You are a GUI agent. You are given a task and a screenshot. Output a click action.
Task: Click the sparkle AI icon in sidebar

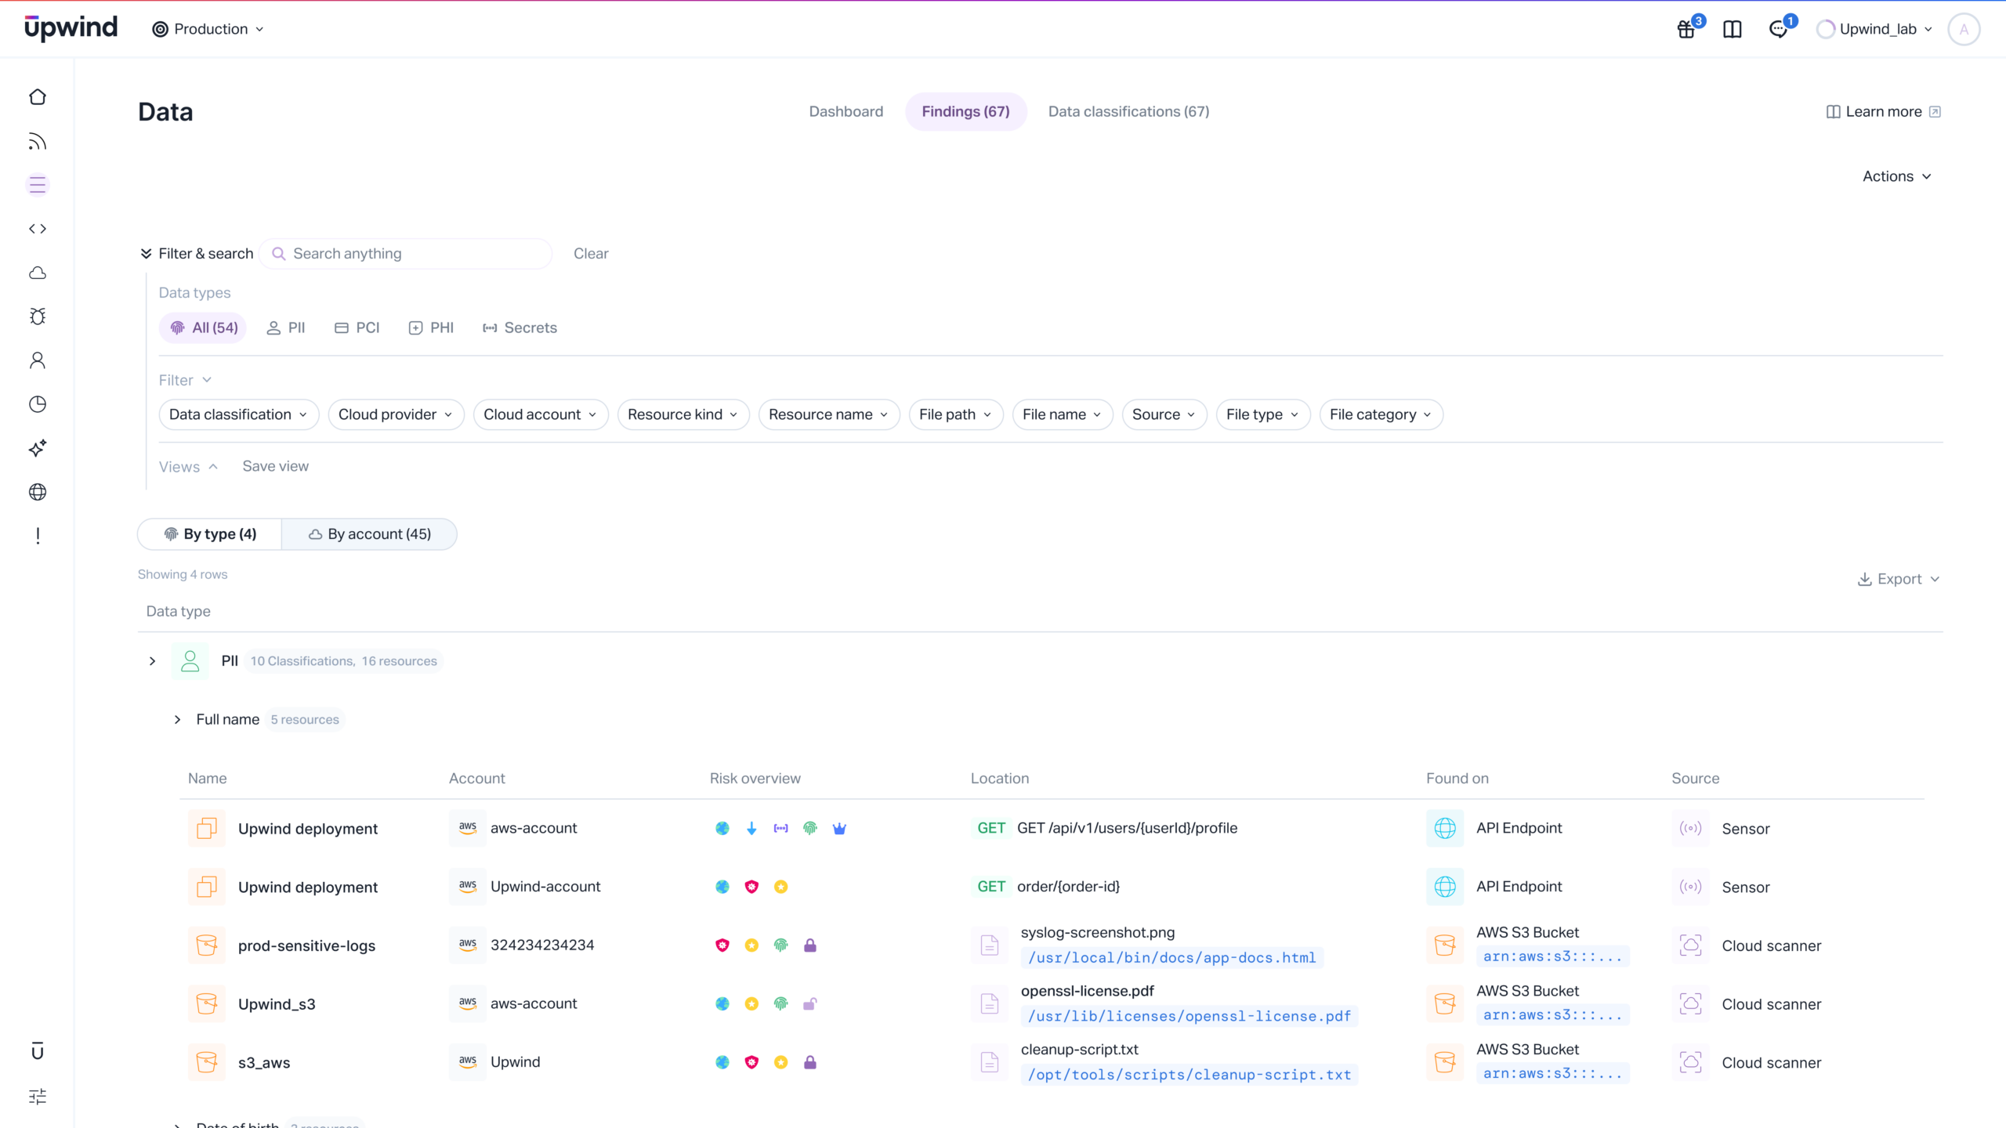(x=38, y=448)
